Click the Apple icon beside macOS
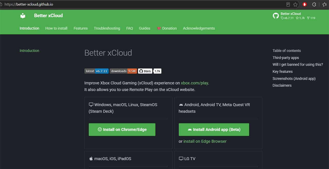 (x=91, y=158)
